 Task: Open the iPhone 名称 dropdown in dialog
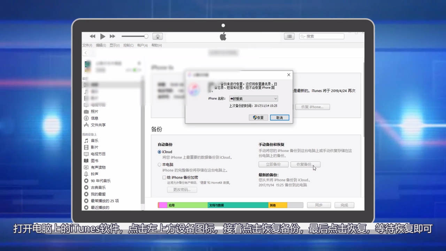click(253, 99)
